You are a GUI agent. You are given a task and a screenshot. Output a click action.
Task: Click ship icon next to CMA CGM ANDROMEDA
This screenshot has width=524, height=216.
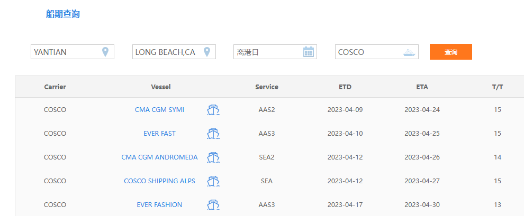[213, 157]
